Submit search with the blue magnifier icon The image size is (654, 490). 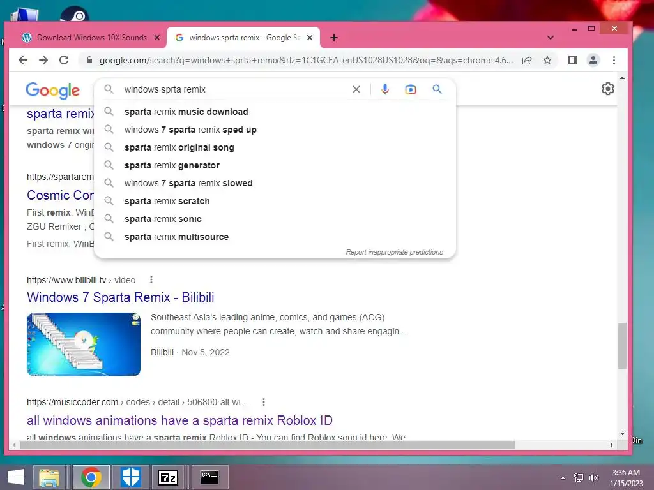(437, 89)
